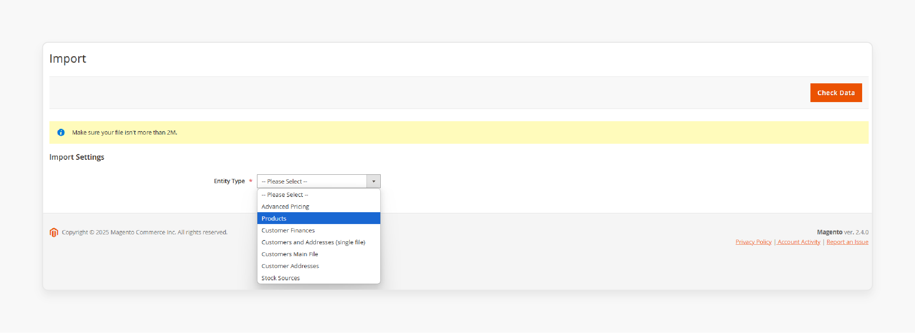Click the Entity Type field label
This screenshot has height=333, width=915.
click(229, 181)
